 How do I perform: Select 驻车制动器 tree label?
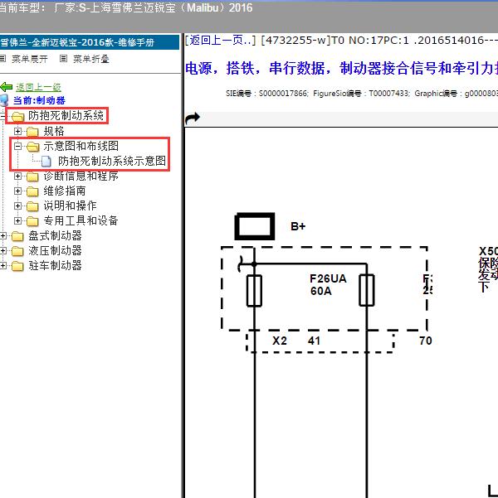(55, 265)
